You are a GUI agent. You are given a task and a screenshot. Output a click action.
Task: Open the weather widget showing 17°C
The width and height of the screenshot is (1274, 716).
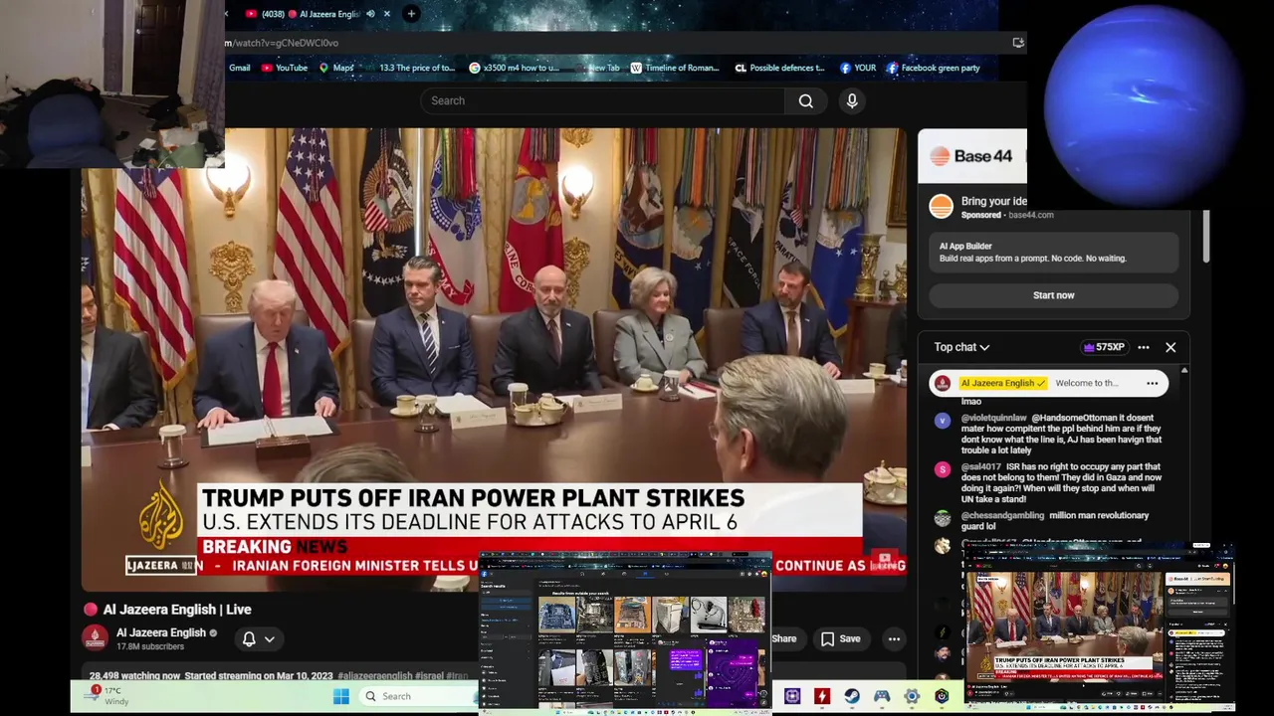pos(107,695)
